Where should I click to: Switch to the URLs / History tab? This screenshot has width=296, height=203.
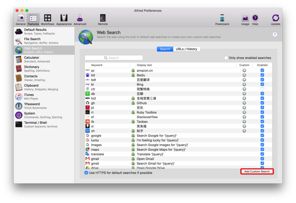[186, 49]
